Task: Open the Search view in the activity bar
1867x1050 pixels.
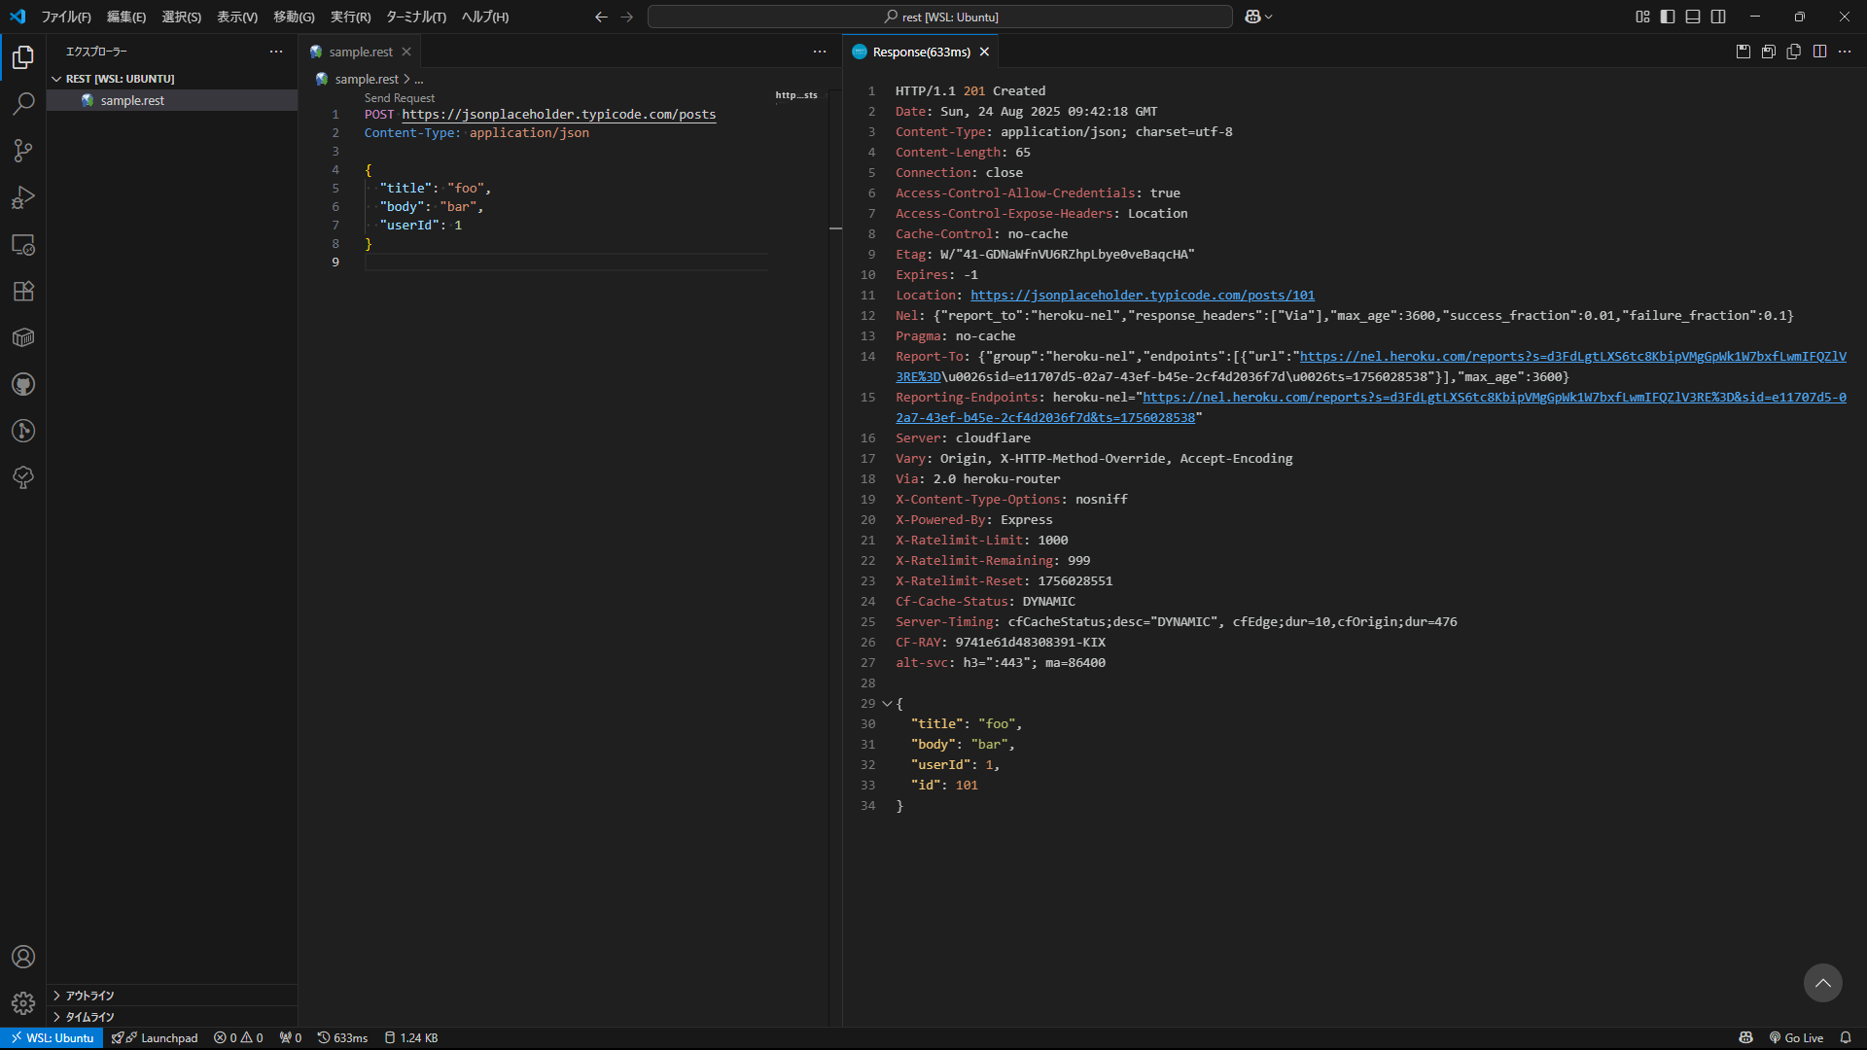Action: point(23,103)
